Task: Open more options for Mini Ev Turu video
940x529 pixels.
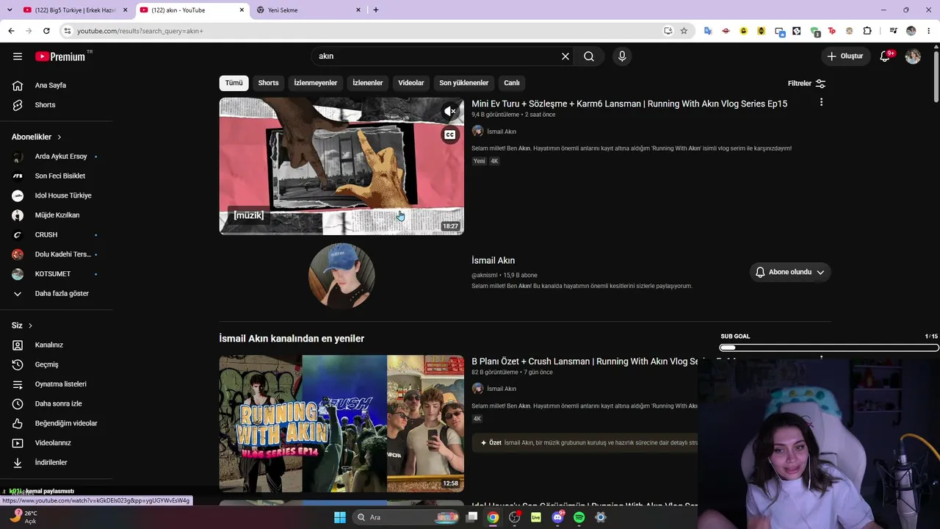Action: pyautogui.click(x=821, y=103)
